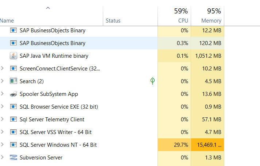Sort processes by CPU usage column

pos(183,21)
